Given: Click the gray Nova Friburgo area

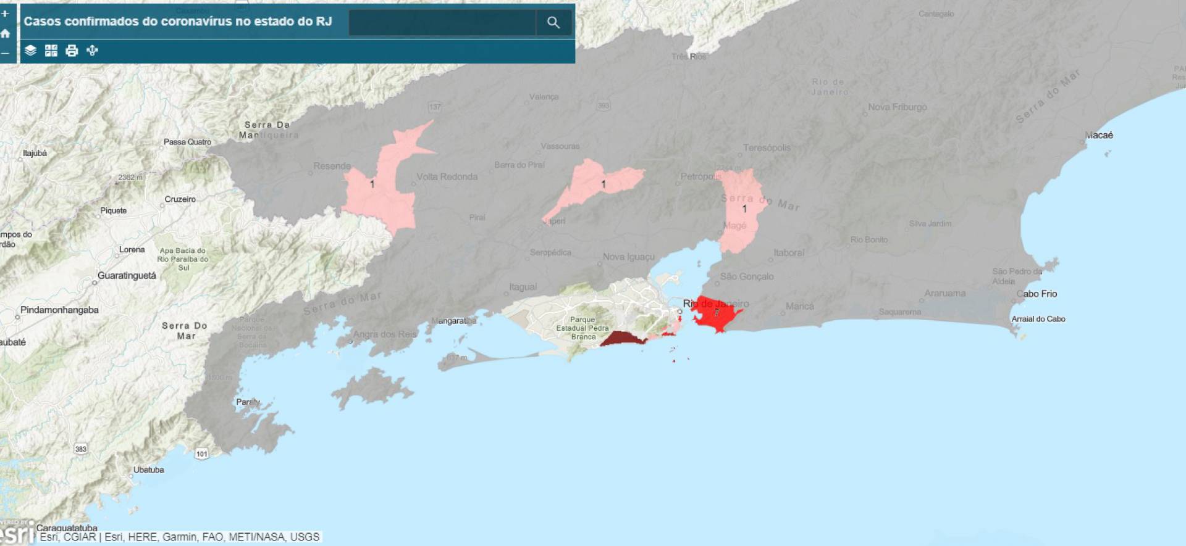Looking at the screenshot, I should [897, 123].
